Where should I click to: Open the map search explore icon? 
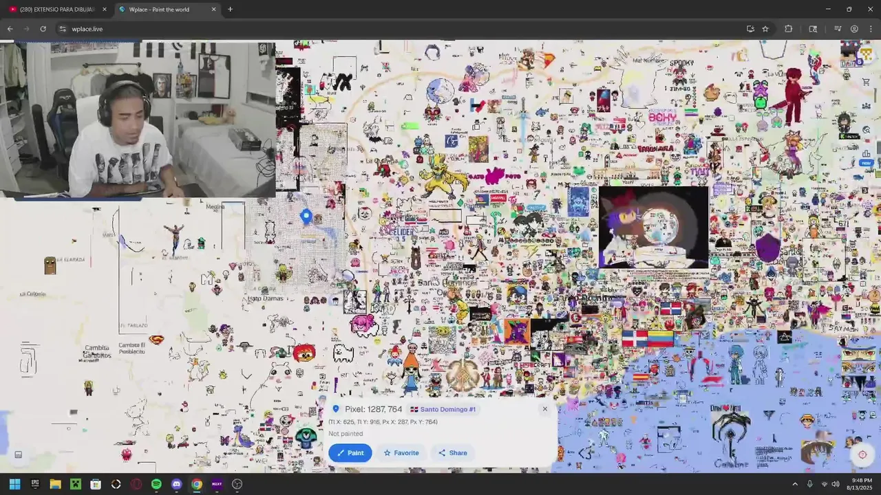tap(866, 129)
